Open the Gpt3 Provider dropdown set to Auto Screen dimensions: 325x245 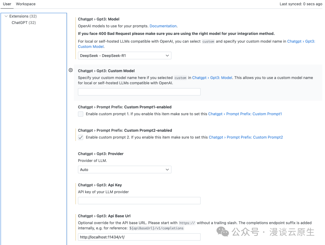pyautogui.click(x=125, y=169)
